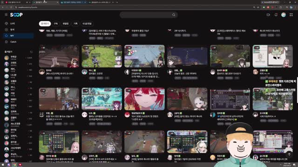The width and height of the screenshot is (298, 167).
Task: Click the search magnifier icon
Action: [174, 15]
